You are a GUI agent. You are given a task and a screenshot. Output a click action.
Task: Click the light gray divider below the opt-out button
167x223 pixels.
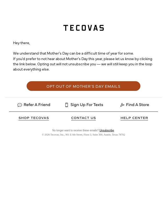83,97
